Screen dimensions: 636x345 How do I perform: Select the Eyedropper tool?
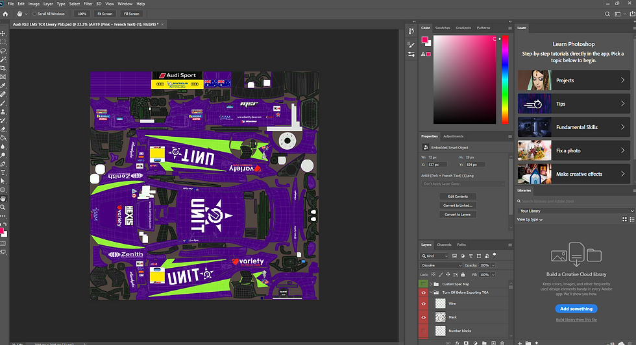(x=3, y=86)
